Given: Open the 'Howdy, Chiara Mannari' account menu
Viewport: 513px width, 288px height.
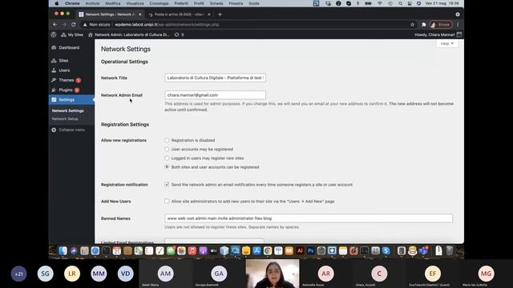Looking at the screenshot, I should (x=438, y=34).
